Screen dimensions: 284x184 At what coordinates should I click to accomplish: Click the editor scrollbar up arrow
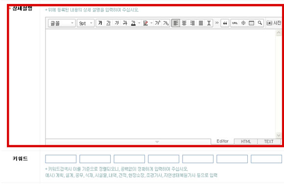click(279, 33)
